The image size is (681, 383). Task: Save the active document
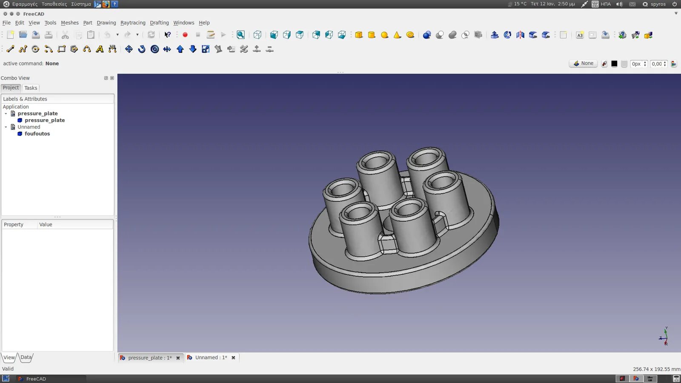[x=36, y=35]
